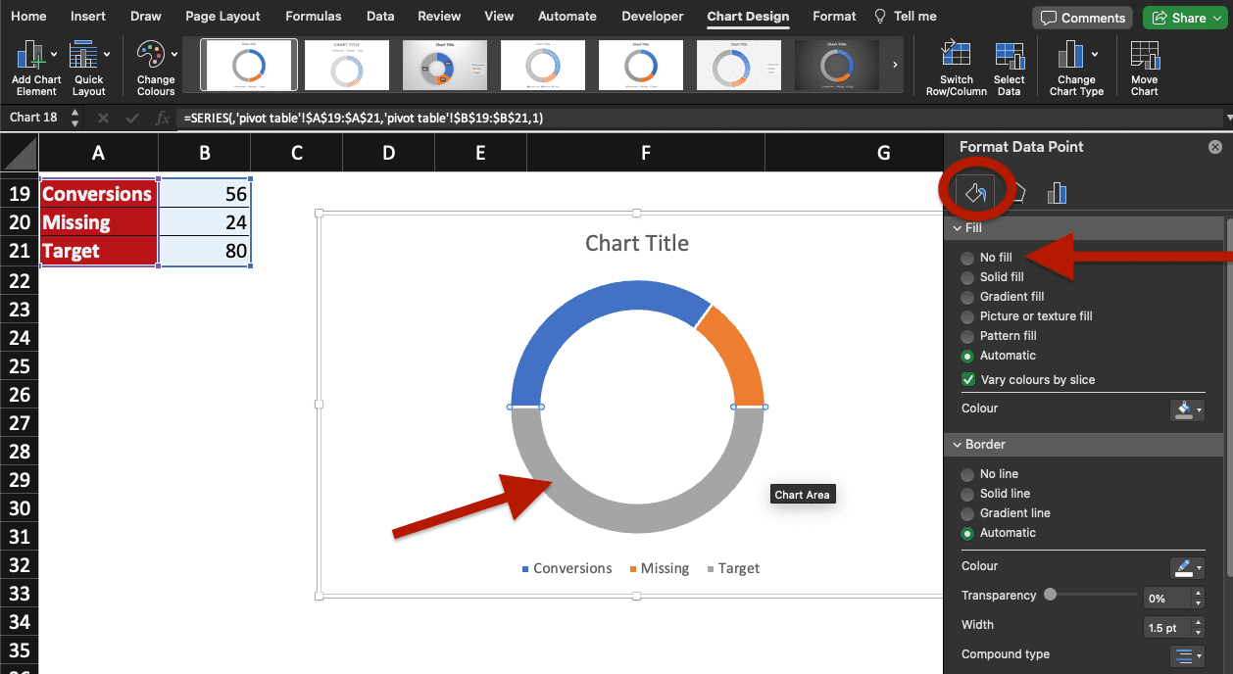Click the Comments button
The height and width of the screenshot is (674, 1233).
pyautogui.click(x=1082, y=17)
